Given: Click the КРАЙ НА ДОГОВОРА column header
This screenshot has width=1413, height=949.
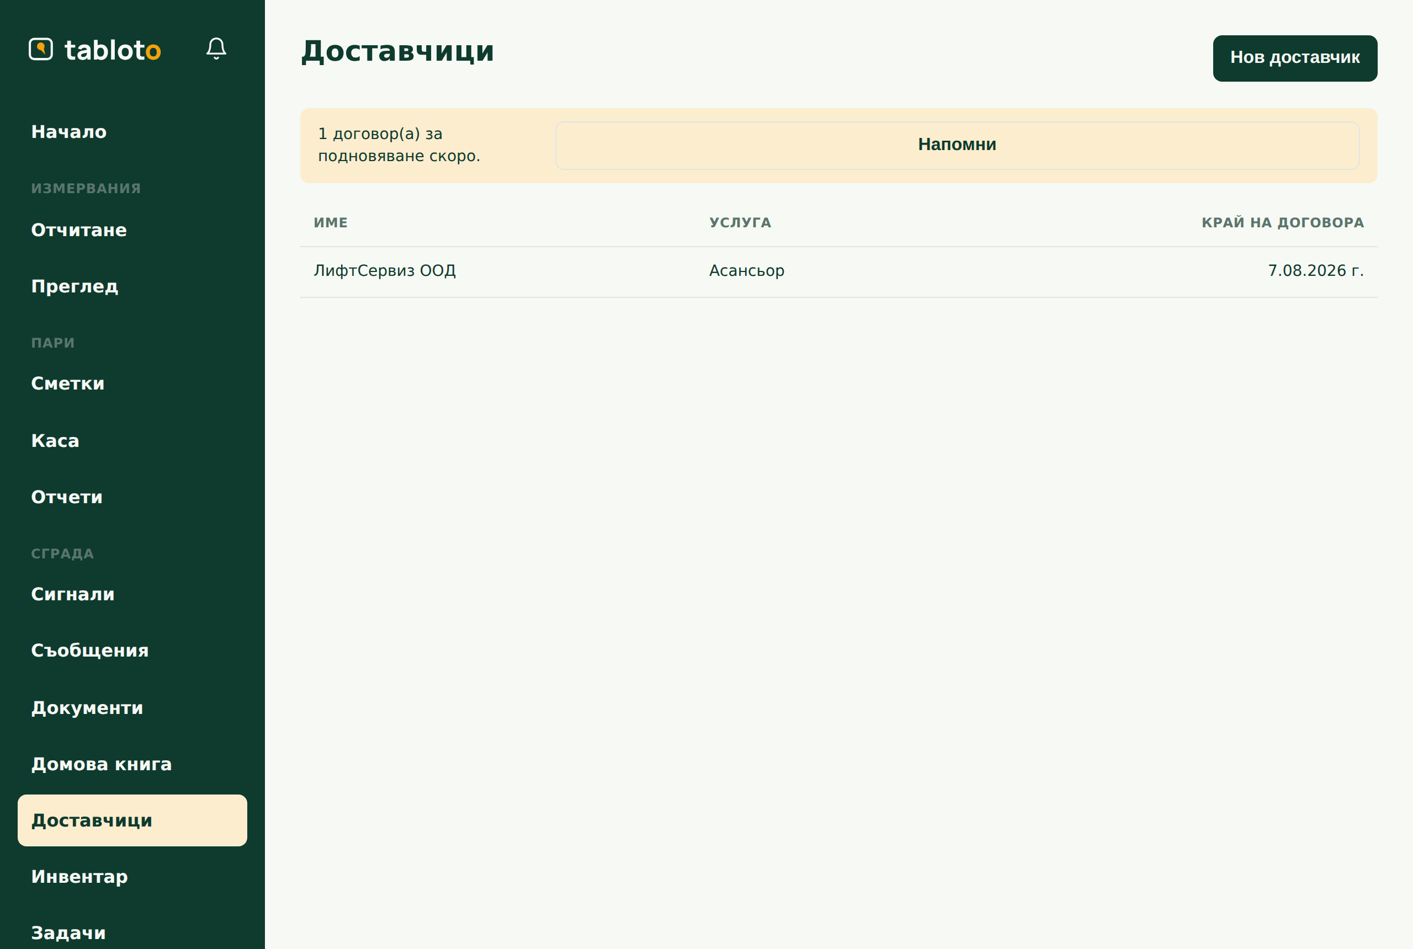Looking at the screenshot, I should [1282, 223].
